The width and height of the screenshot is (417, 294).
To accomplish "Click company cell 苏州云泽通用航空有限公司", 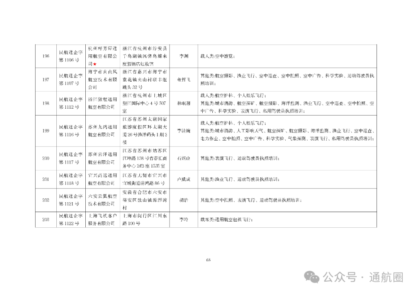I will [103, 158].
